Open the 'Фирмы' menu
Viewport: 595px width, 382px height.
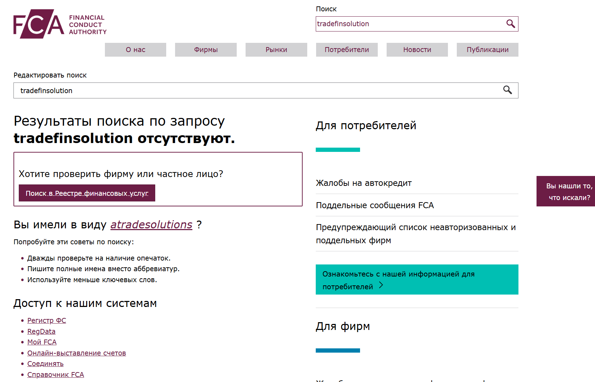tap(206, 50)
